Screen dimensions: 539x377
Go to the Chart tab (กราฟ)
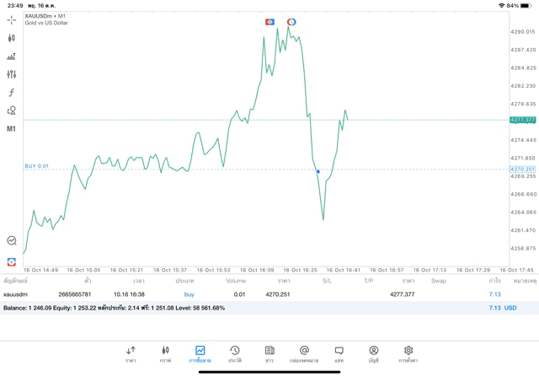click(x=165, y=353)
